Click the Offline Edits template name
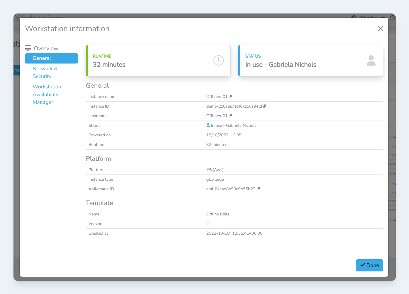Viewport: 409px width, 294px height. click(218, 214)
